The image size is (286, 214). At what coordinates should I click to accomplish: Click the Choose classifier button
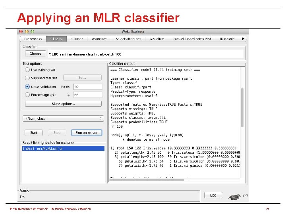(x=35, y=53)
